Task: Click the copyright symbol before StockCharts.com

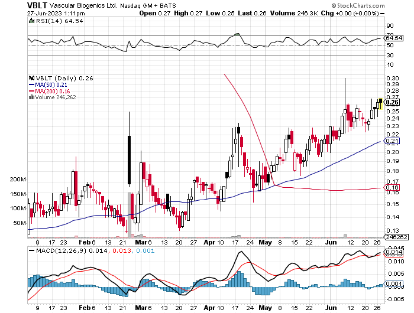Action: click(x=334, y=5)
